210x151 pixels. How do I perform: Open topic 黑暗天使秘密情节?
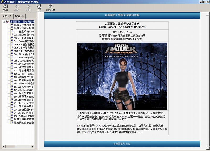(x=24, y=119)
